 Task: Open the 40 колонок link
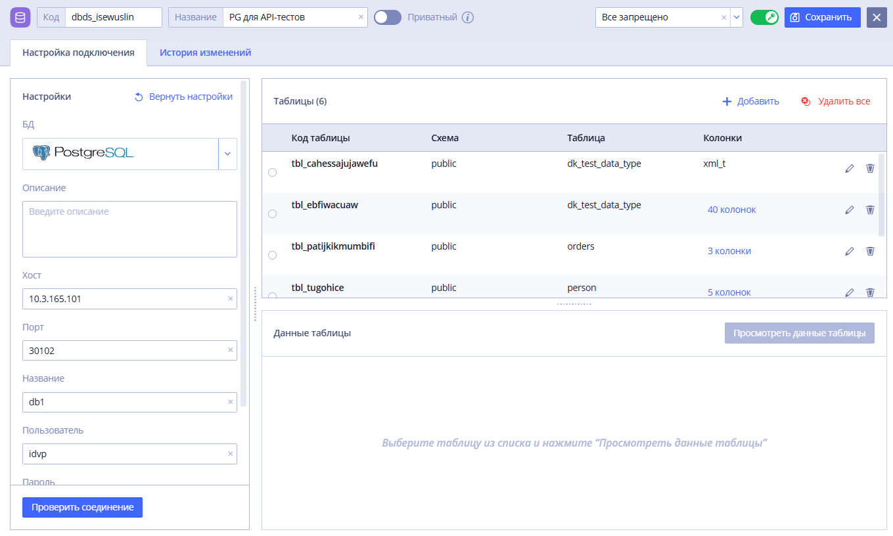tap(731, 210)
